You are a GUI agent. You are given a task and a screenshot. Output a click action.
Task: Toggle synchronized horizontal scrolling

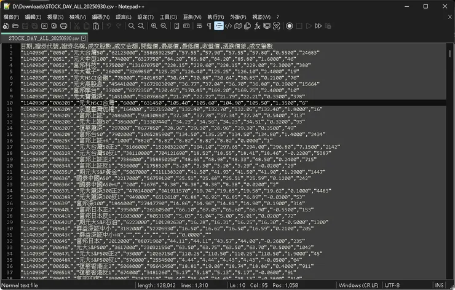point(186,26)
